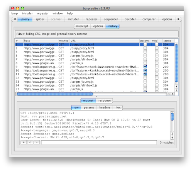Click the search text input field
The width and height of the screenshot is (193, 170).
[99, 143]
